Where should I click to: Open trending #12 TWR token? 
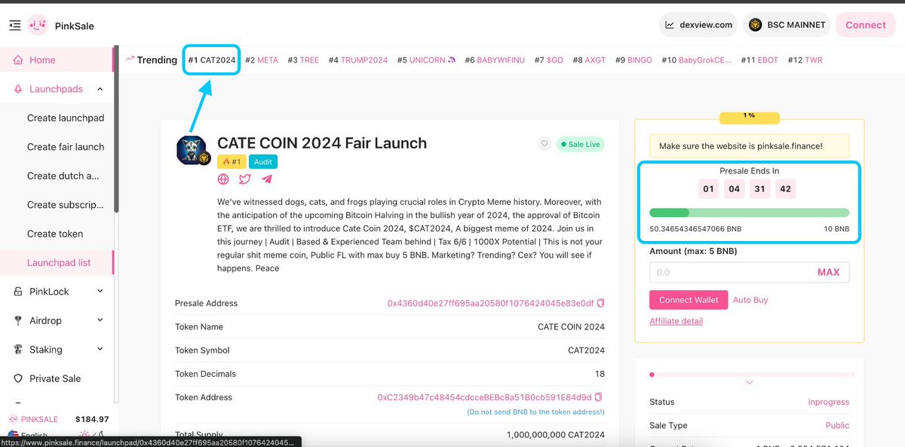pos(805,60)
